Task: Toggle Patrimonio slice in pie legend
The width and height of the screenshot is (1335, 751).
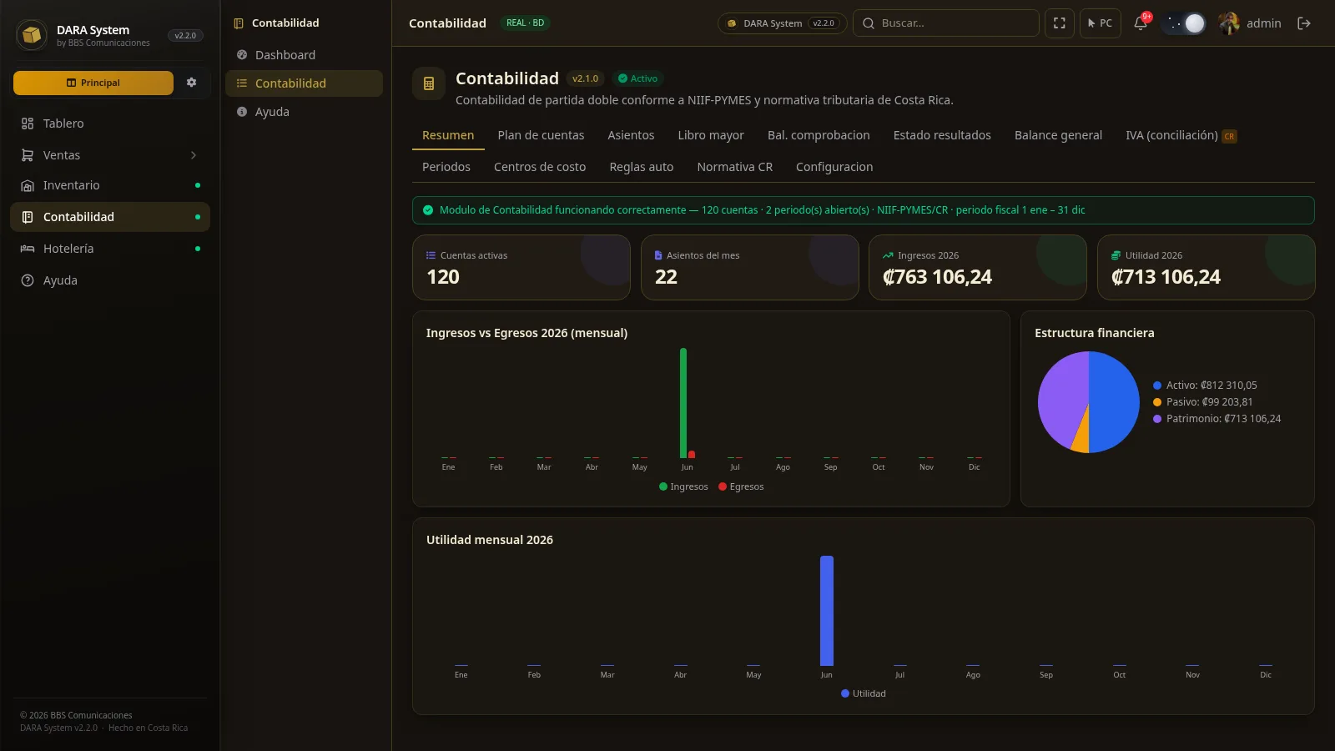Action: point(1217,419)
